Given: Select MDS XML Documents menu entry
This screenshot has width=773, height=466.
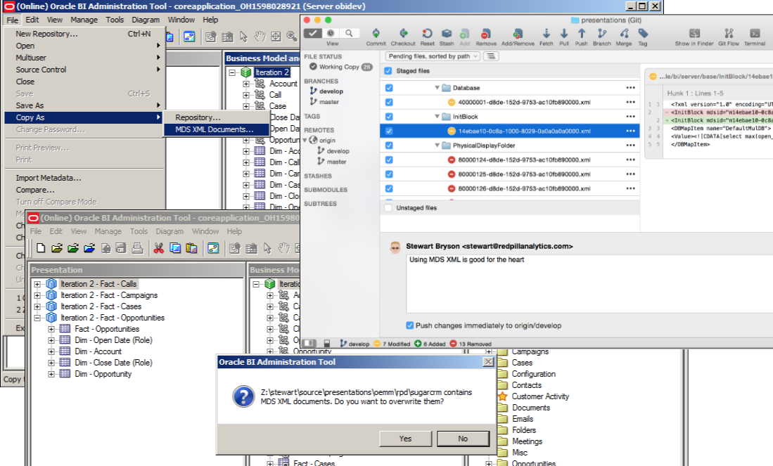Looking at the screenshot, I should coord(214,129).
